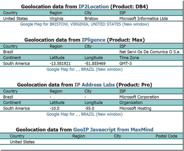
Task: Open Google Map link under IPligence table
Action: tap(84, 69)
